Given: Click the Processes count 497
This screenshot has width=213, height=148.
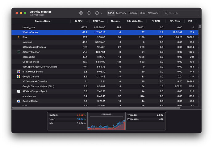Looking at the screenshot, I should point(161,119).
